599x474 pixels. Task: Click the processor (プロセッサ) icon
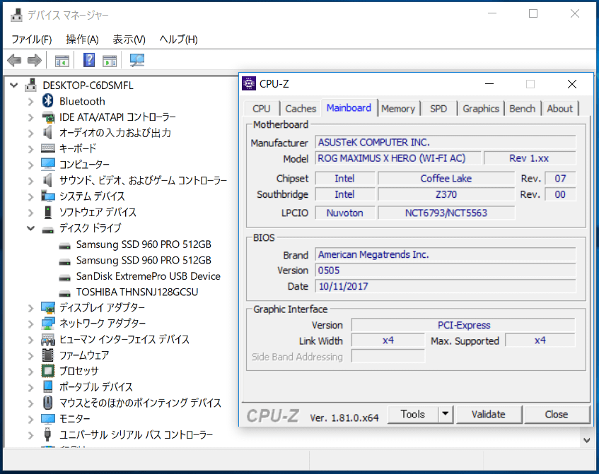pyautogui.click(x=48, y=371)
